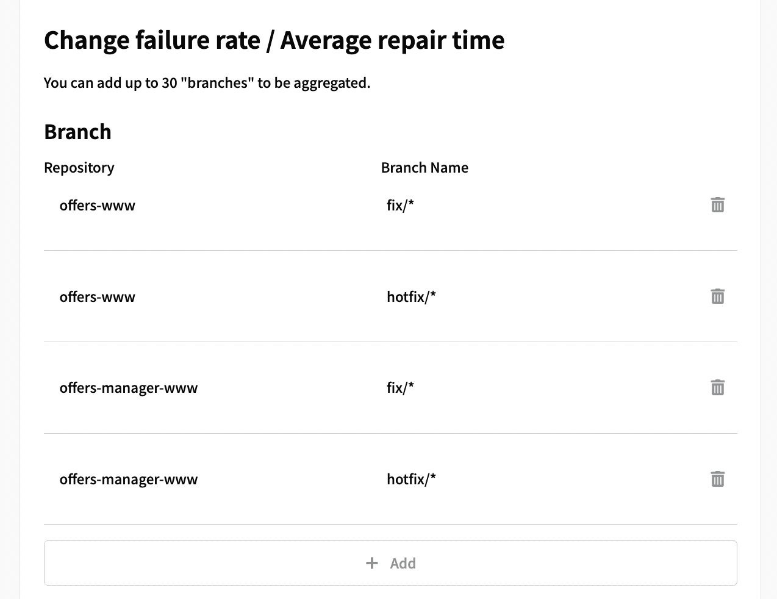
Task: Click the plus icon in the Add button
Action: 372,563
